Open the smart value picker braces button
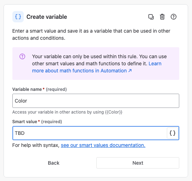This screenshot has height=181, width=192. (x=173, y=133)
